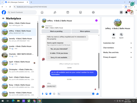137x103 pixels.
Task: Open the Charlotte 3BED 1BATH HOUSE chat
Action: 18,55
